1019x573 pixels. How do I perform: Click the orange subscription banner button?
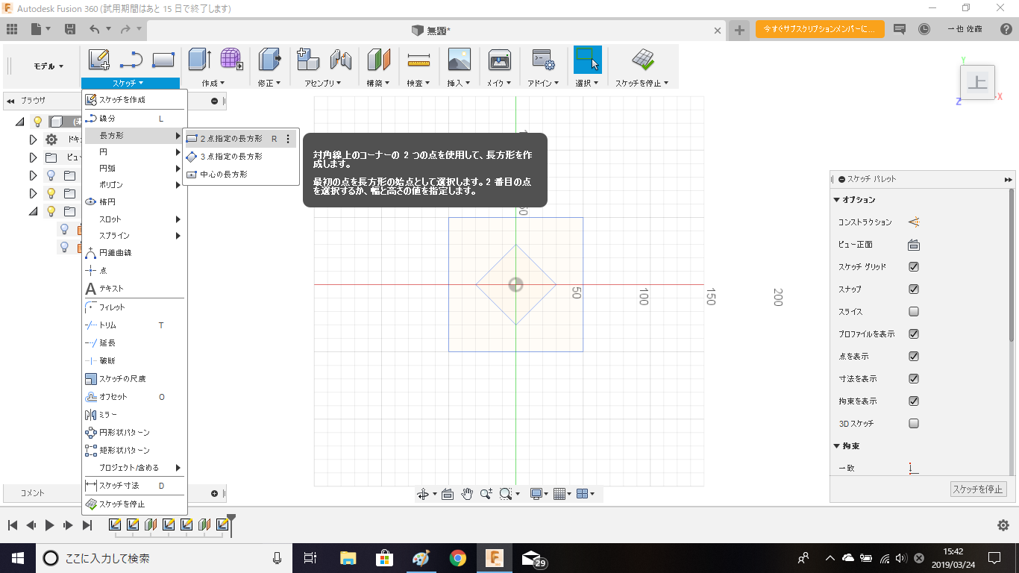tap(820, 29)
